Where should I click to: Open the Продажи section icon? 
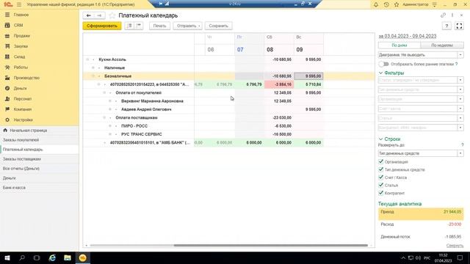(7, 36)
